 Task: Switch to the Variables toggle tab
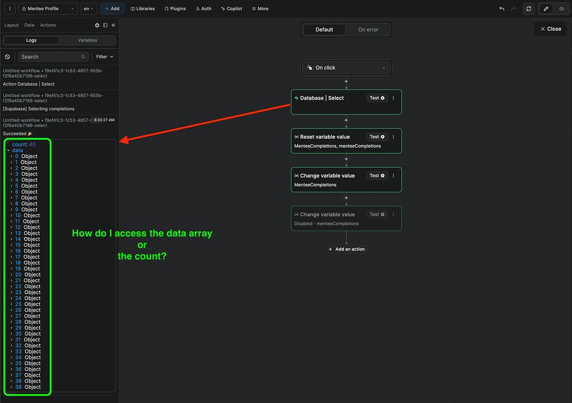pyautogui.click(x=88, y=40)
